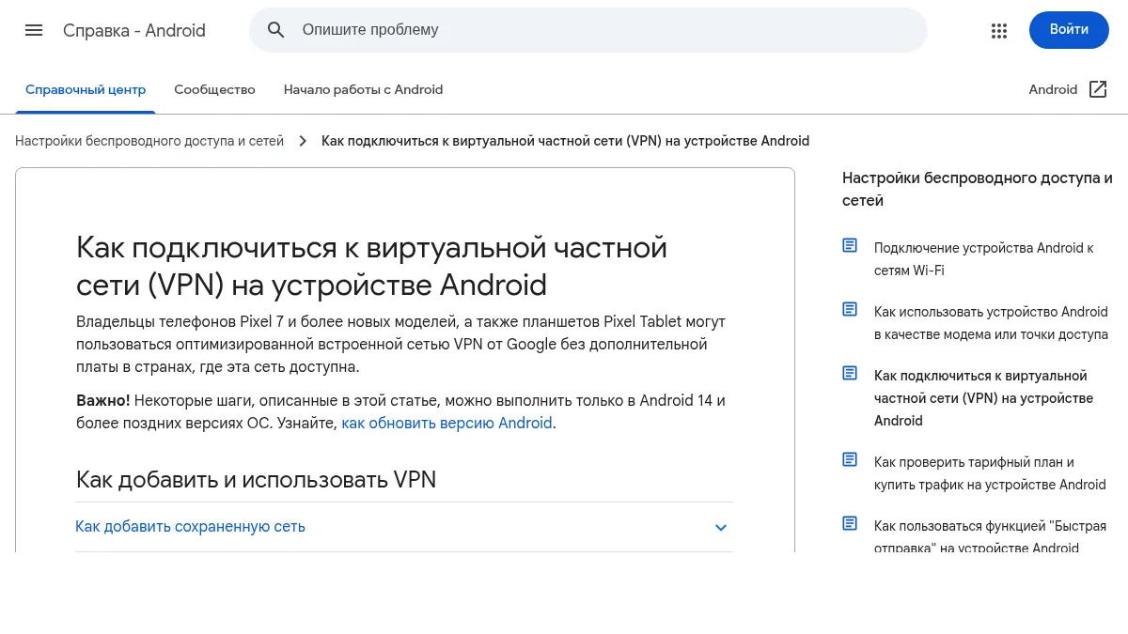This screenshot has width=1128, height=634.
Task: Click sidebar heading Настройки беспроводного доступа и сетей
Action: tap(978, 189)
